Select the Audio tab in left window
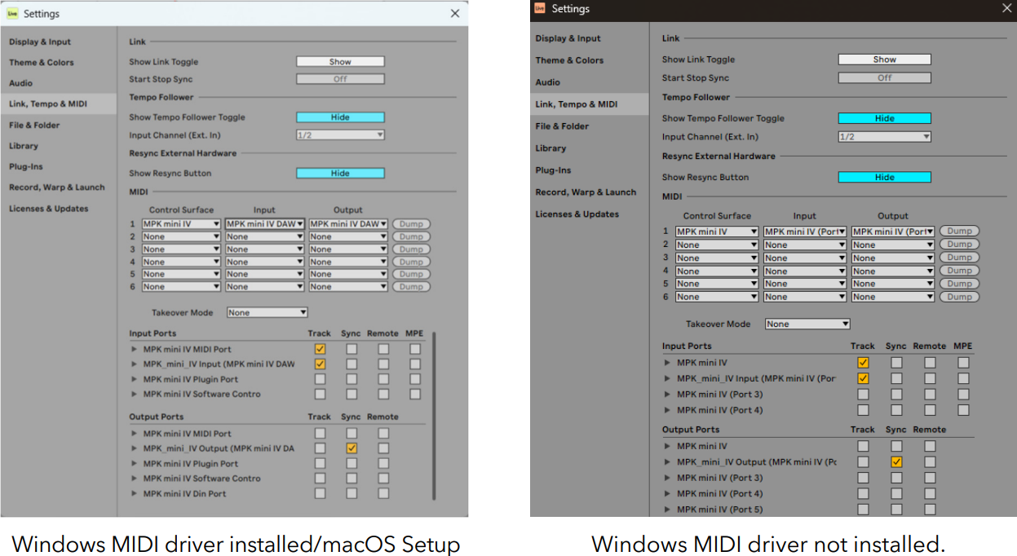Image resolution: width=1017 pixels, height=556 pixels. pyautogui.click(x=21, y=83)
